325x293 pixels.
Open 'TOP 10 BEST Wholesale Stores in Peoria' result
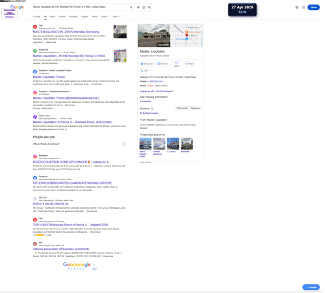click(70, 225)
